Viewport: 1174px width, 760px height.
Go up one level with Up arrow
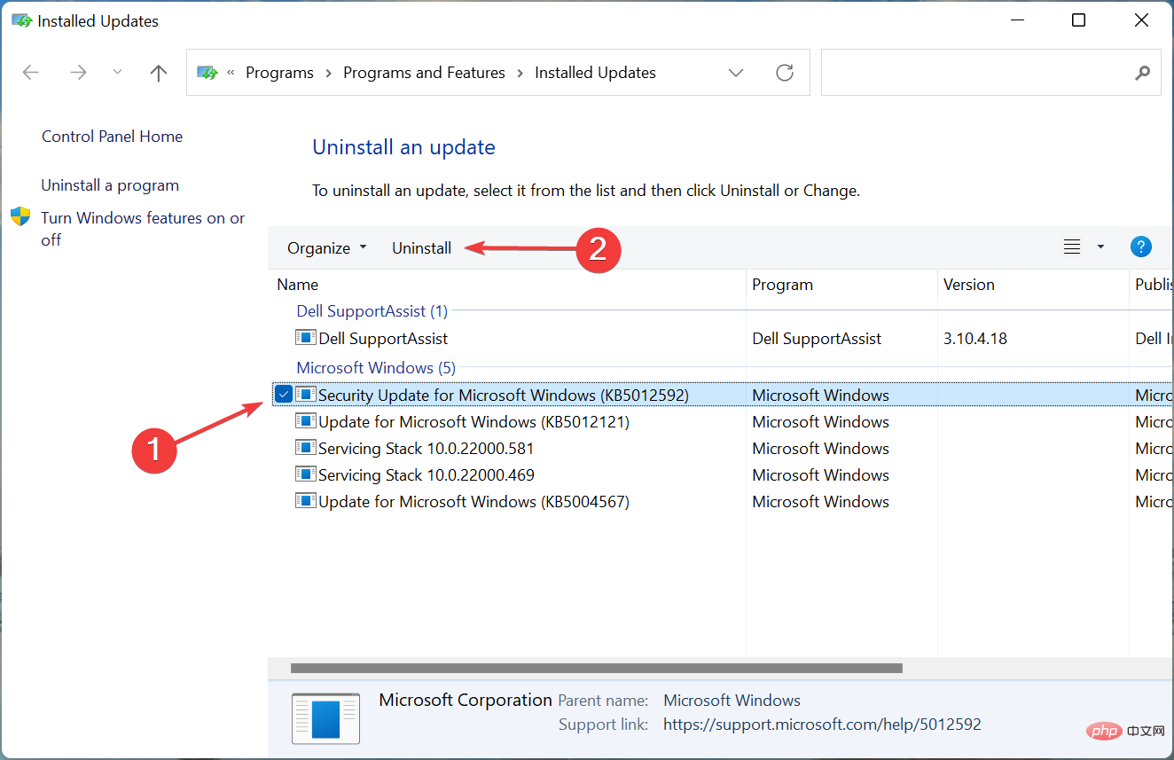coord(159,73)
